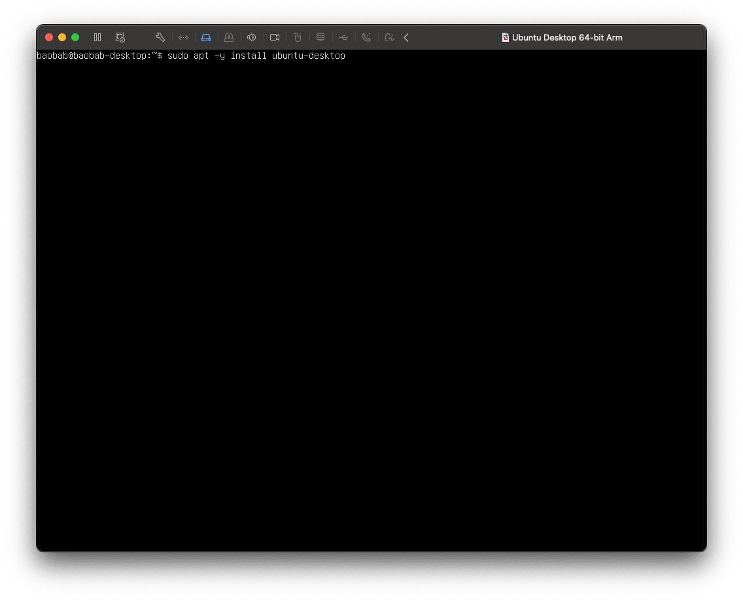The height and width of the screenshot is (600, 743).
Task: Minimize the window with yellow button
Action: (62, 37)
